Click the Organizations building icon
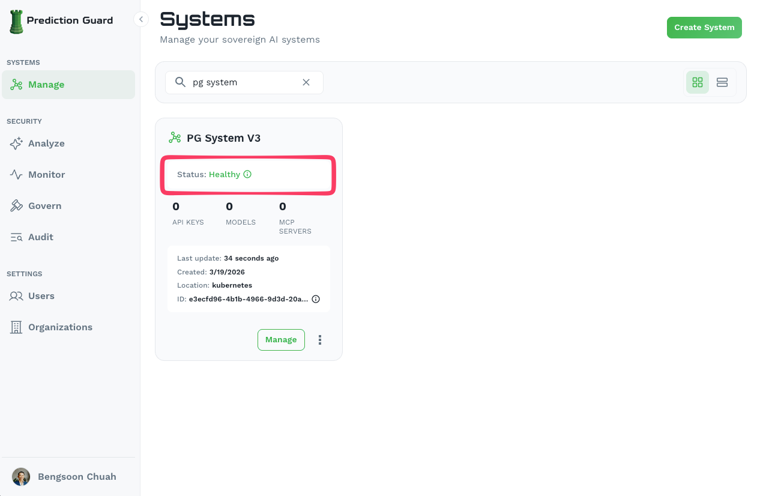The image size is (757, 496). (x=16, y=327)
